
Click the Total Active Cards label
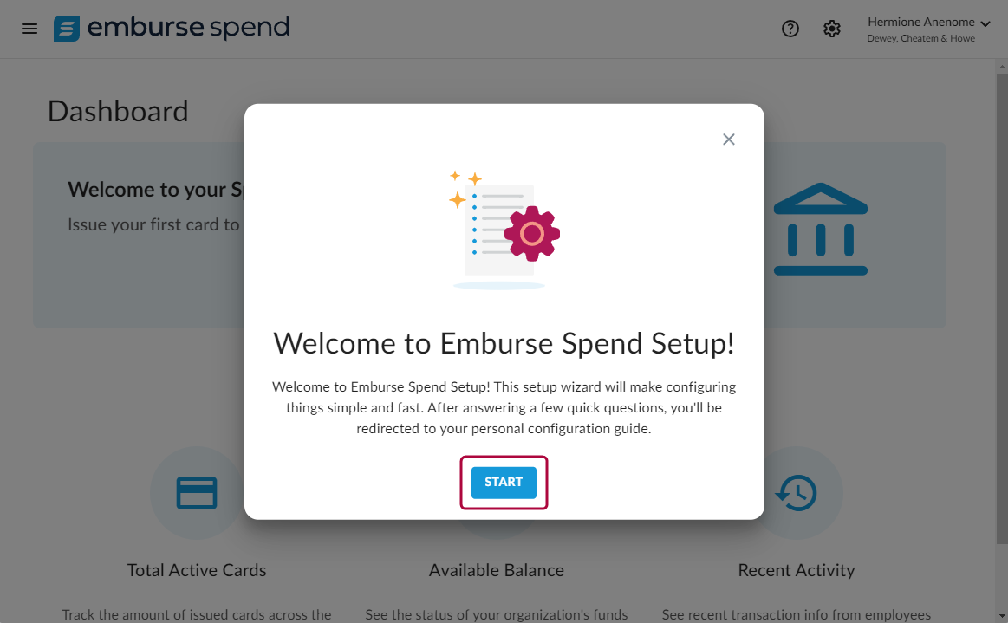(197, 570)
